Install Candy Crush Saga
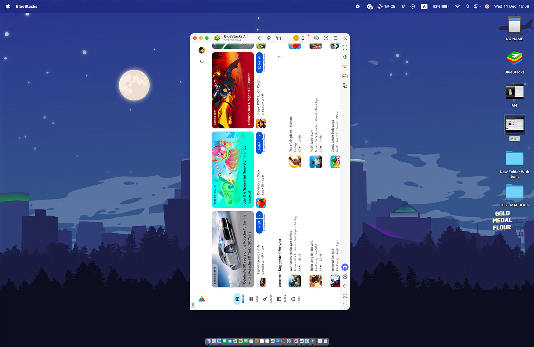The image size is (534, 347). click(x=259, y=146)
